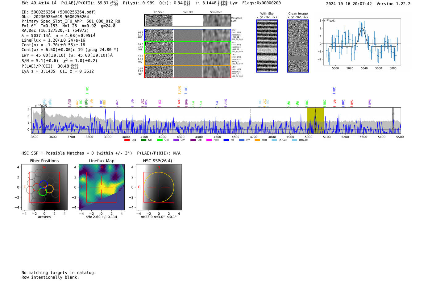Click the s/b: 2.60 +/- 0.114 caption
Screen dimensions: 432x294
click(x=102, y=217)
